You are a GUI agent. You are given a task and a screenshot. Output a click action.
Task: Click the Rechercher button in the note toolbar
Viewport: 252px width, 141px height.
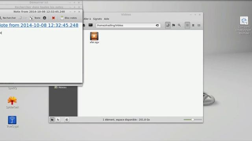tap(8, 18)
